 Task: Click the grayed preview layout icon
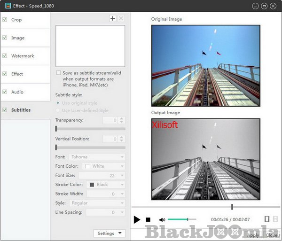click(x=275, y=219)
